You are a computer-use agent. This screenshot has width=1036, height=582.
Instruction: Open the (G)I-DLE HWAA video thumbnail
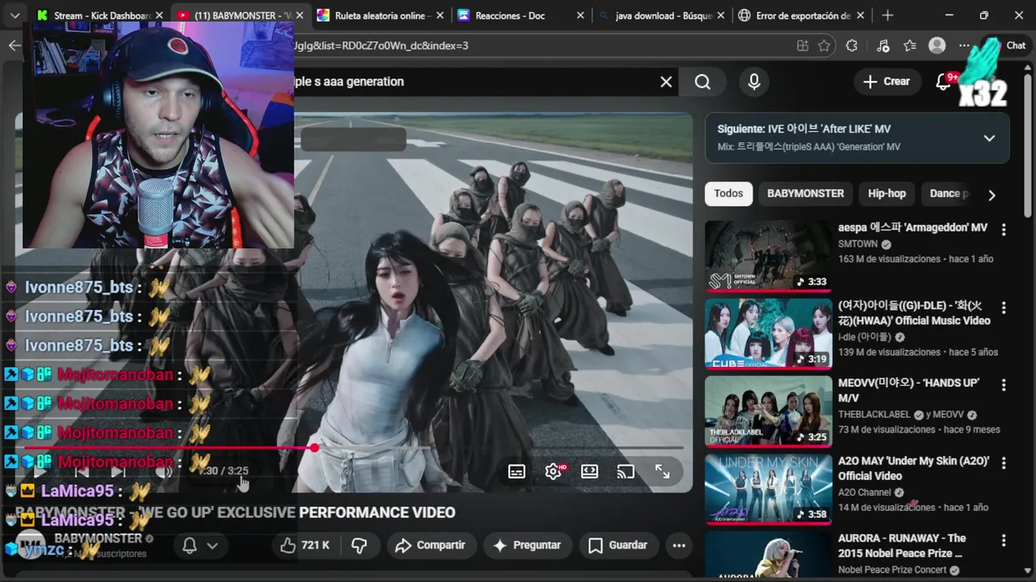(x=768, y=334)
